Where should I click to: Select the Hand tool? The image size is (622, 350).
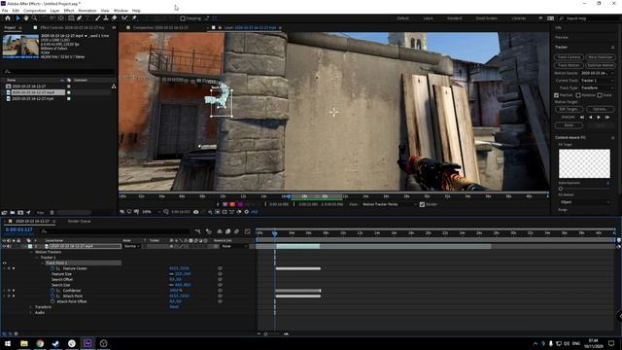[x=26, y=18]
